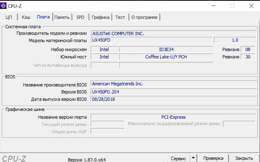The height and width of the screenshot is (162, 260).
Task: Close the CPU-Z window with X
Action: click(251, 6)
